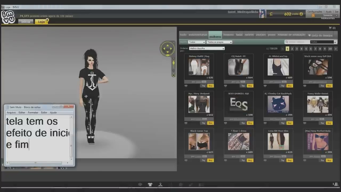Open Todos os preços price dropdown
Screen dimensions: 341x192
click(220, 42)
